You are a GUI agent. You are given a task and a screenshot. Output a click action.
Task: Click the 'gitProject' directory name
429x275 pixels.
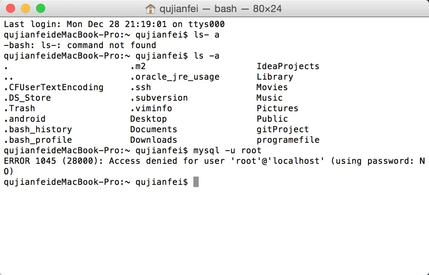(283, 130)
